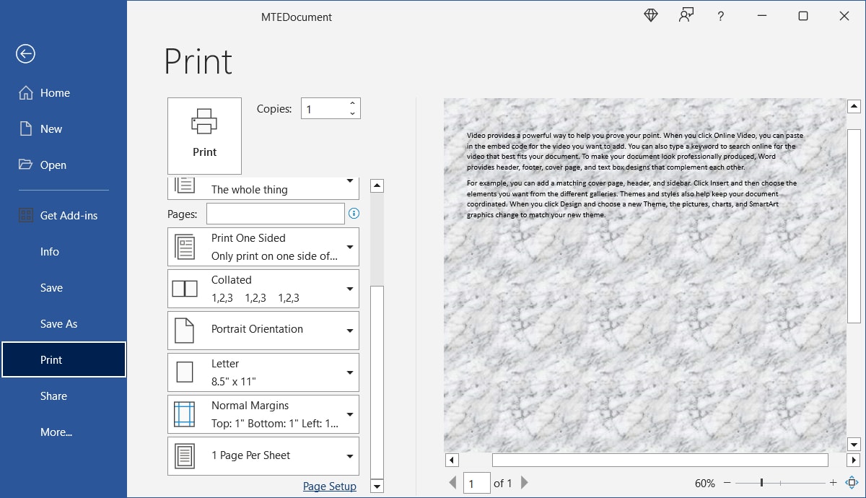Select the Home item in the sidebar
866x498 pixels.
[x=54, y=92]
